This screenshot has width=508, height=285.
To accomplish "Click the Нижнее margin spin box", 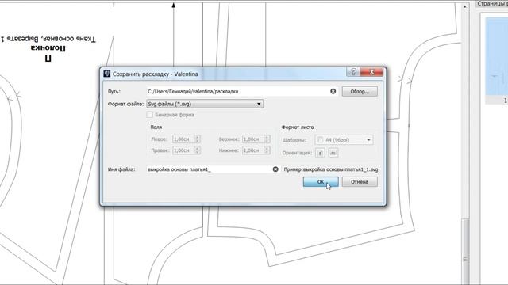I will click(256, 150).
